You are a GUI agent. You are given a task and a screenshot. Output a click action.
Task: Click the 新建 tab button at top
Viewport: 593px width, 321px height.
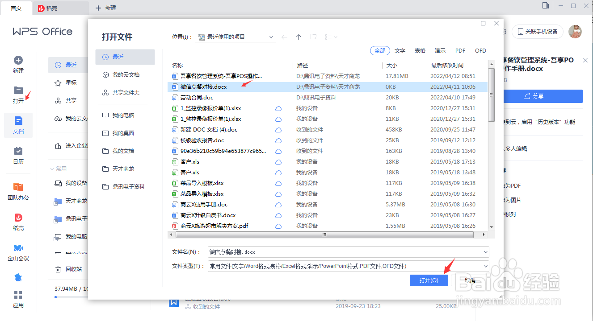click(106, 8)
